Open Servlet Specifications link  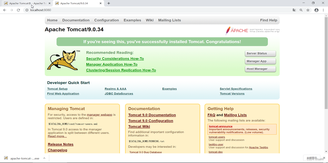tap(236, 89)
